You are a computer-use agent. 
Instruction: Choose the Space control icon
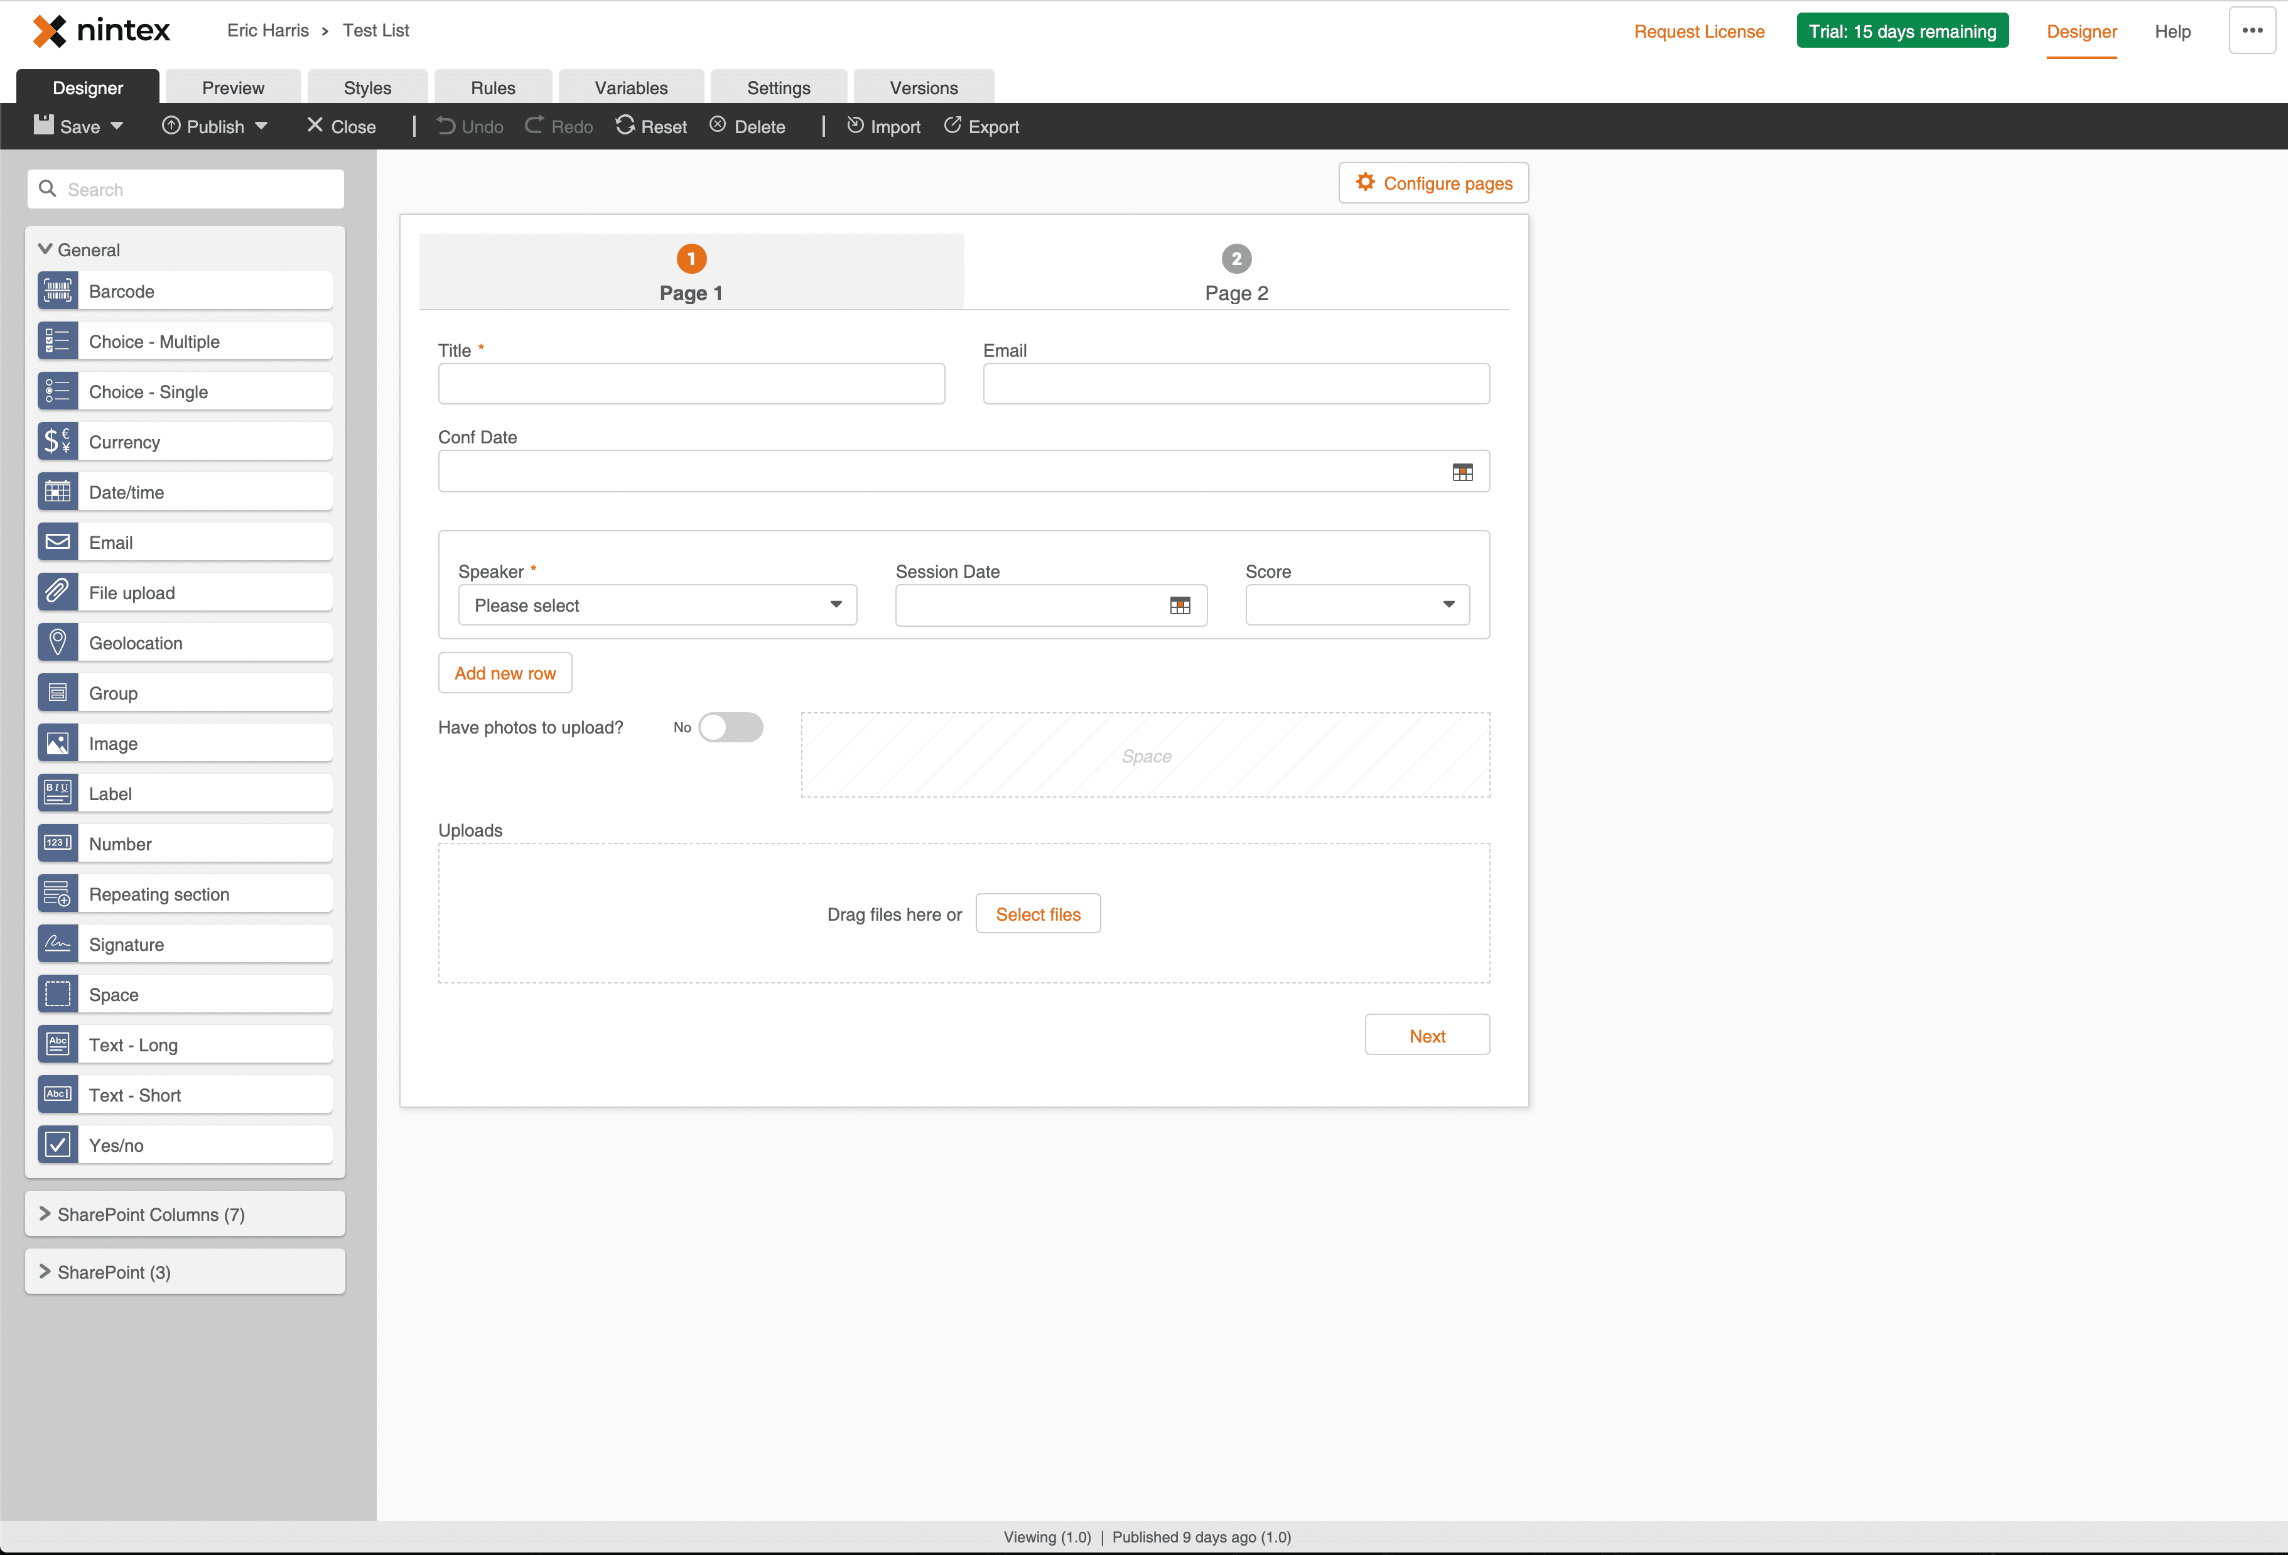(58, 994)
